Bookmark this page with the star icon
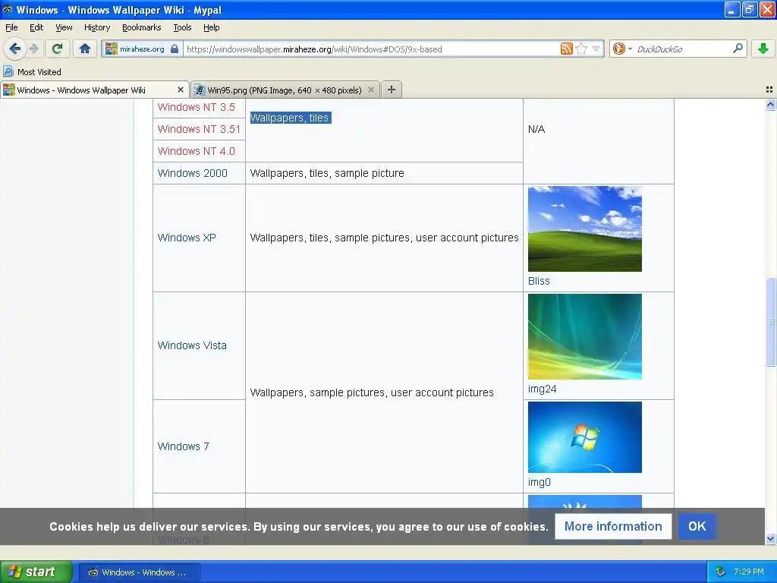777x583 pixels. coord(581,49)
